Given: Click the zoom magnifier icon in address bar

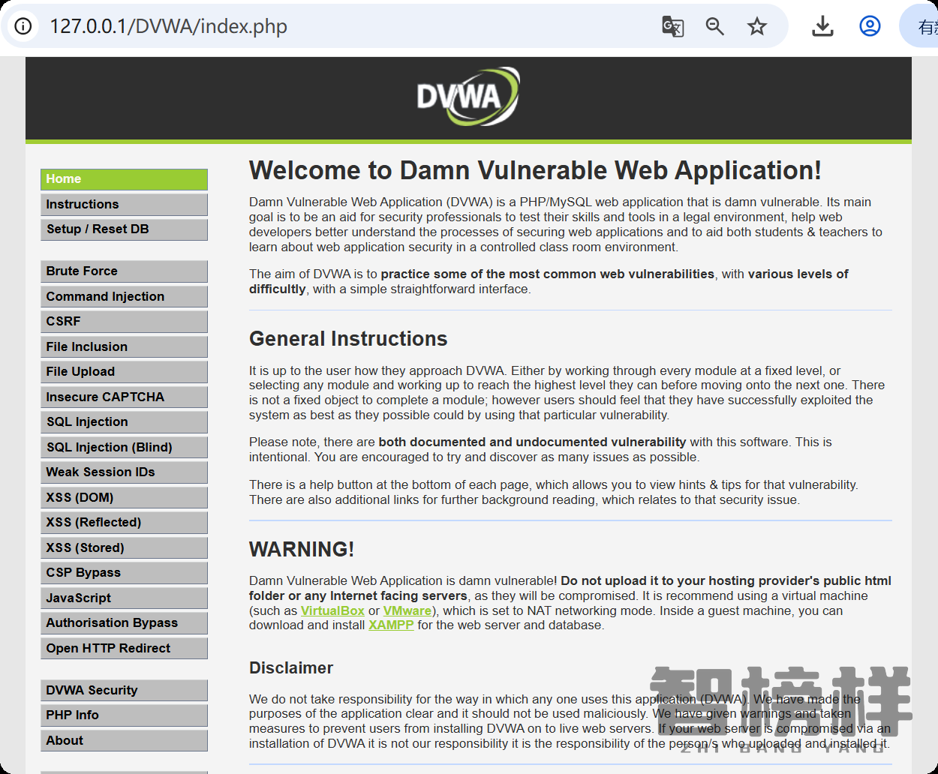Looking at the screenshot, I should [714, 27].
